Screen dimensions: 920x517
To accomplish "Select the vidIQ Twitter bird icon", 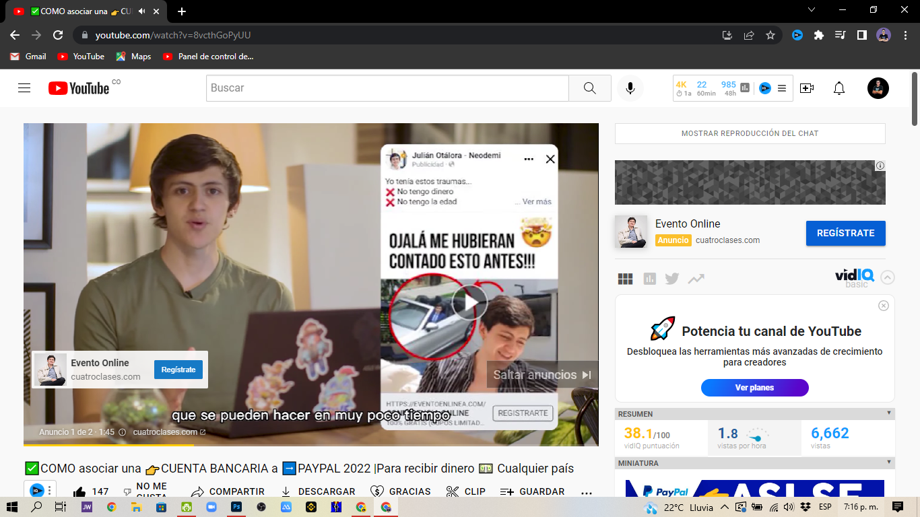I will [672, 279].
